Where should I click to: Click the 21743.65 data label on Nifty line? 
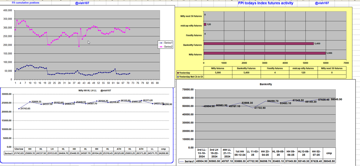(x=25, y=108)
